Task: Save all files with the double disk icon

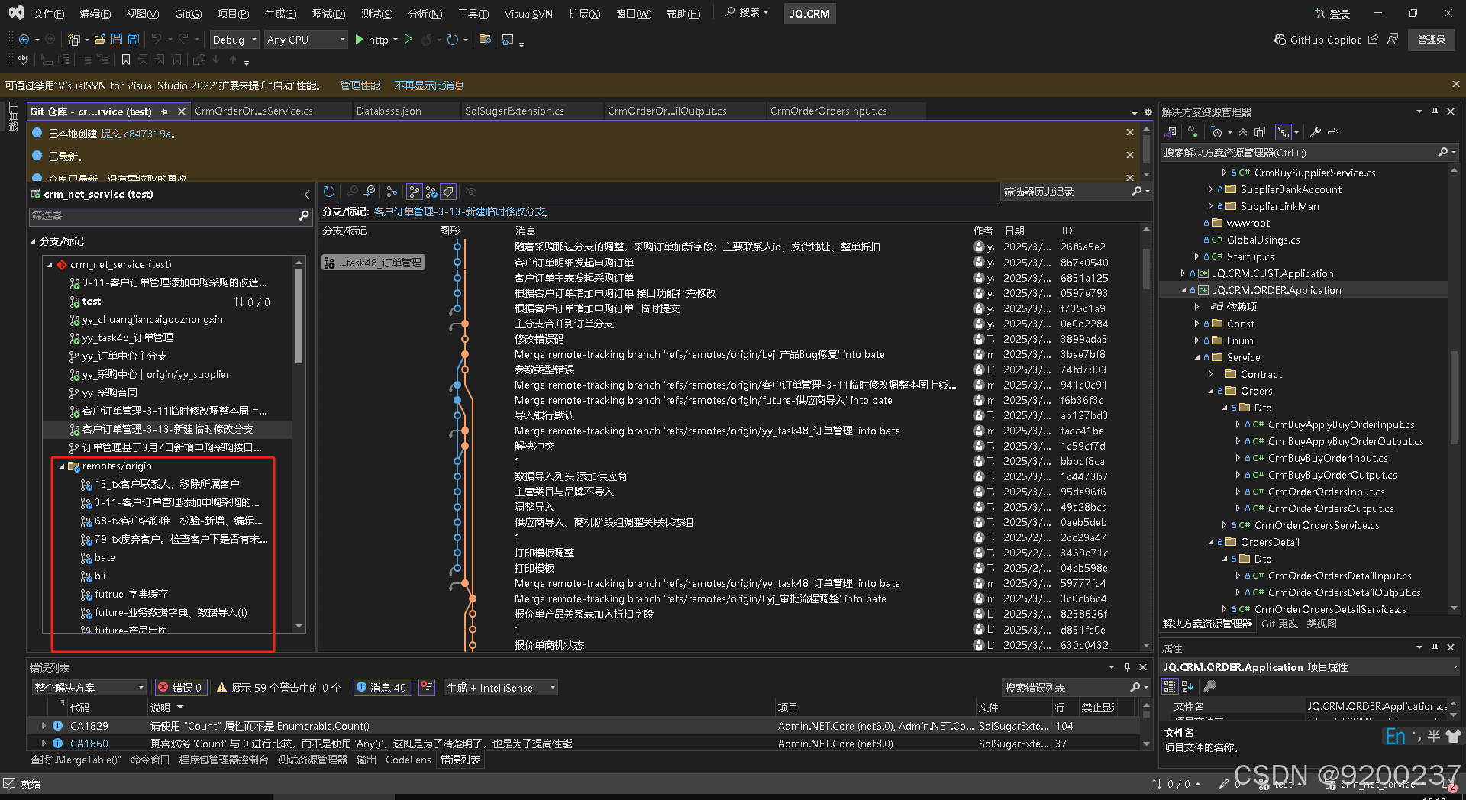Action: pos(134,40)
